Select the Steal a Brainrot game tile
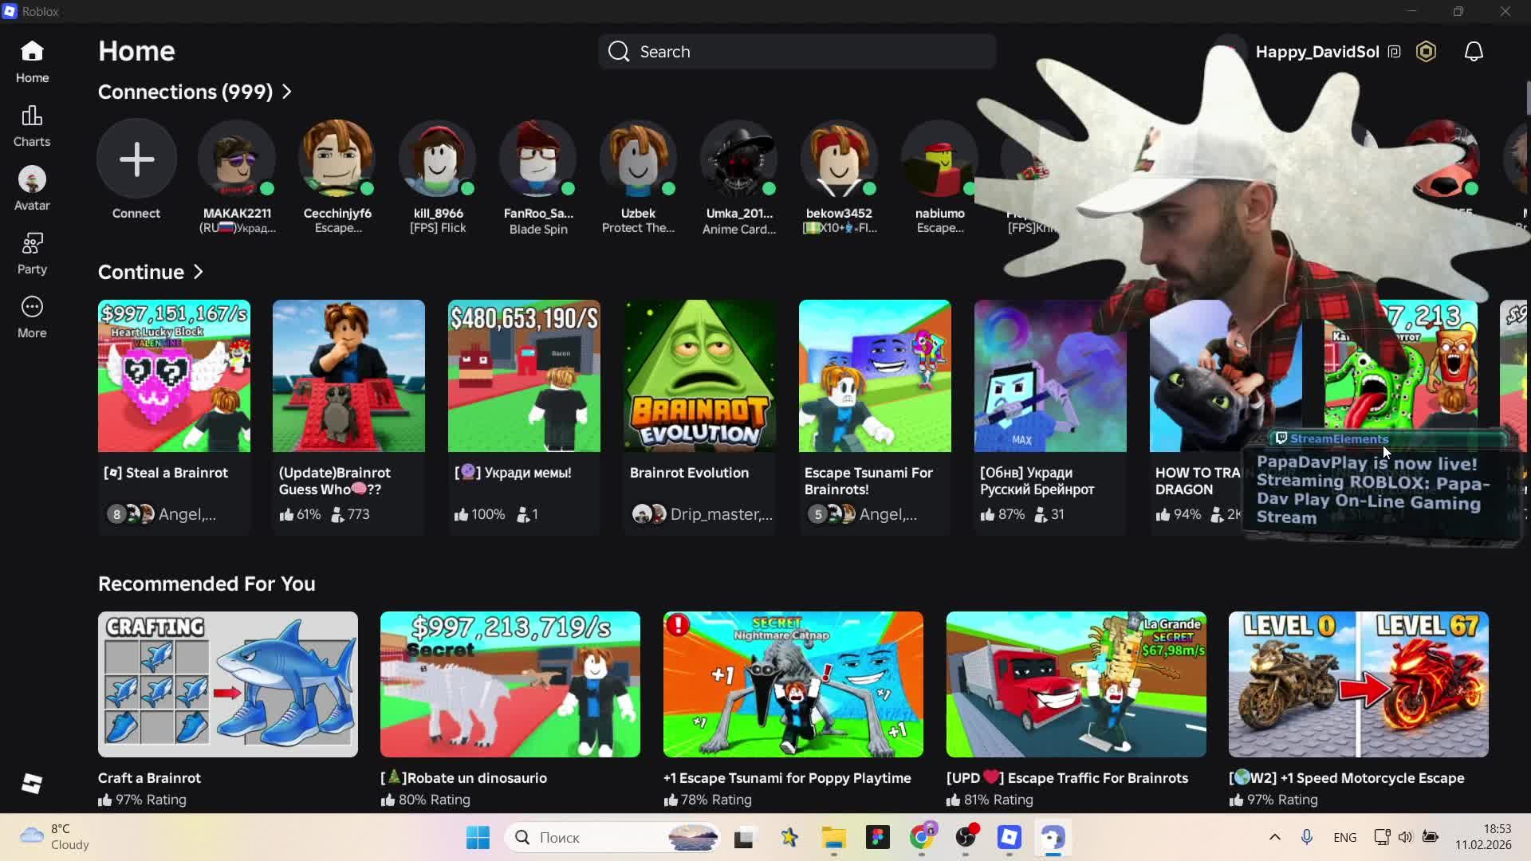 (x=174, y=375)
